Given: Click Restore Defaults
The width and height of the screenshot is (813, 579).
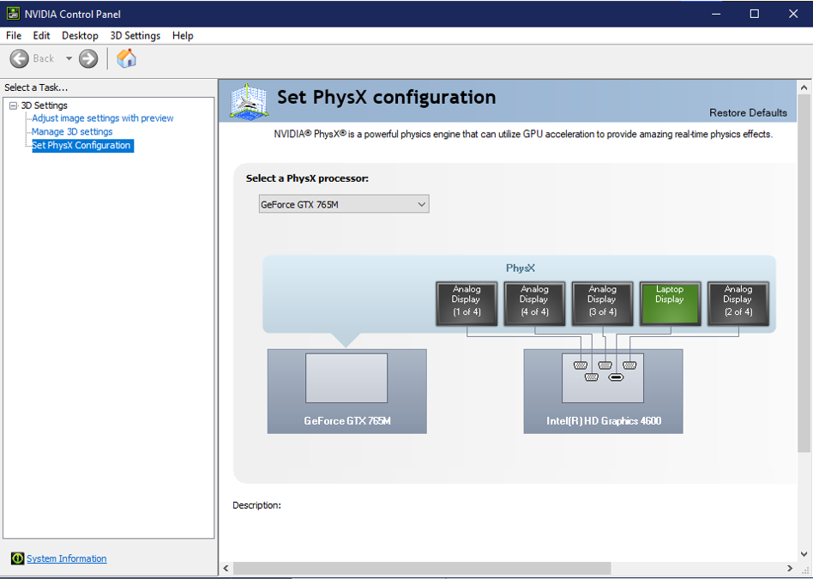Looking at the screenshot, I should 748,112.
